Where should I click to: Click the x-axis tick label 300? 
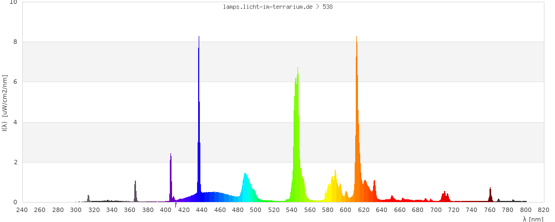tap(75, 210)
